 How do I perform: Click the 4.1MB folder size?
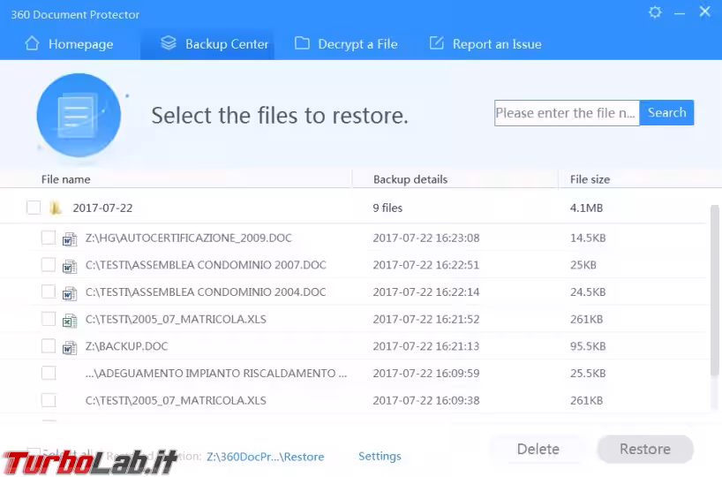click(x=587, y=208)
